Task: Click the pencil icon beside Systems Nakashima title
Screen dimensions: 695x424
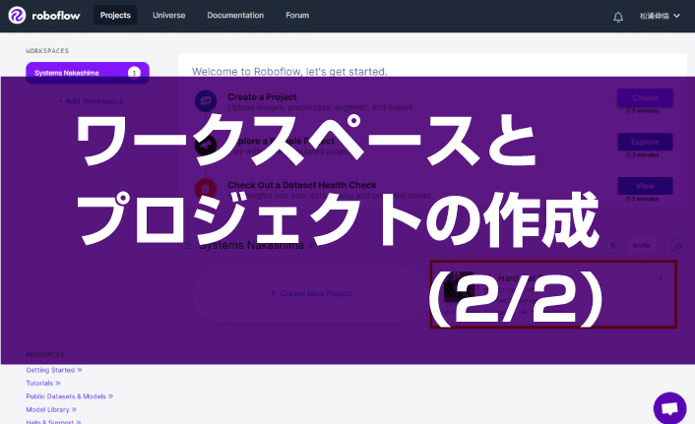Action: pyautogui.click(x=312, y=246)
